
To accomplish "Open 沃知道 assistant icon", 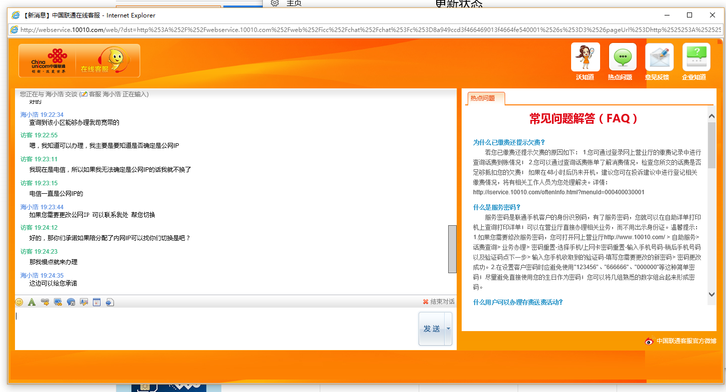I will pyautogui.click(x=585, y=57).
